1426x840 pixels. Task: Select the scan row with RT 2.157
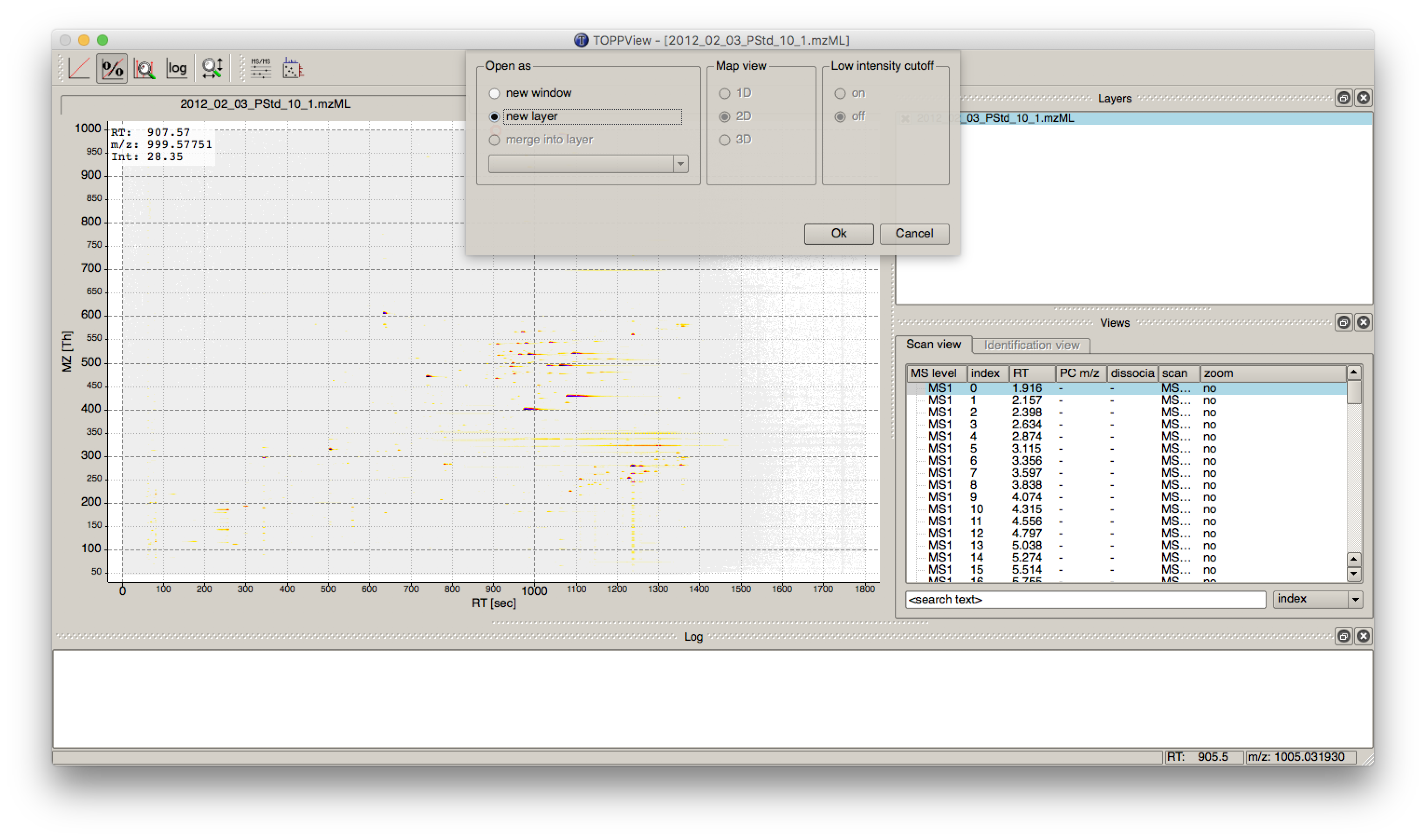click(x=1126, y=400)
